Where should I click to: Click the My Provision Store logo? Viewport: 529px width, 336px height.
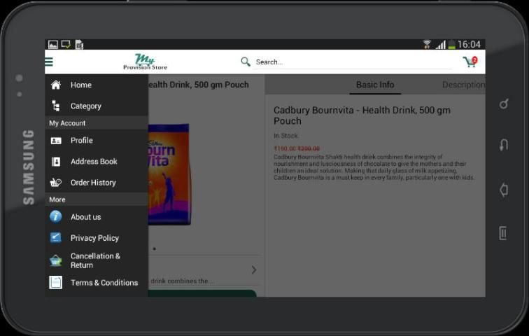coord(145,62)
